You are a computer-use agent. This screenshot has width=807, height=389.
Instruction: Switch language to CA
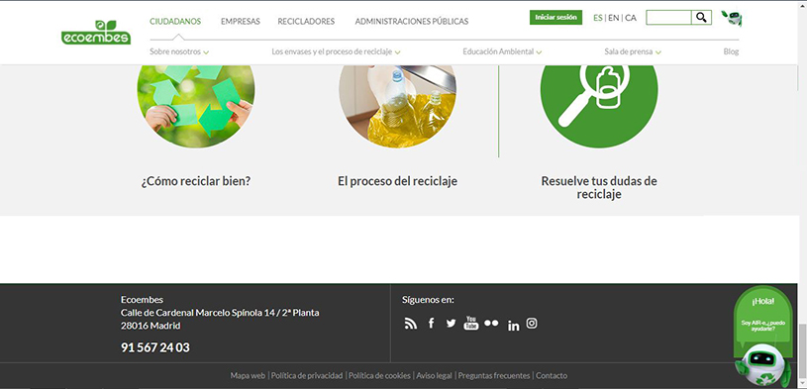[x=631, y=18]
